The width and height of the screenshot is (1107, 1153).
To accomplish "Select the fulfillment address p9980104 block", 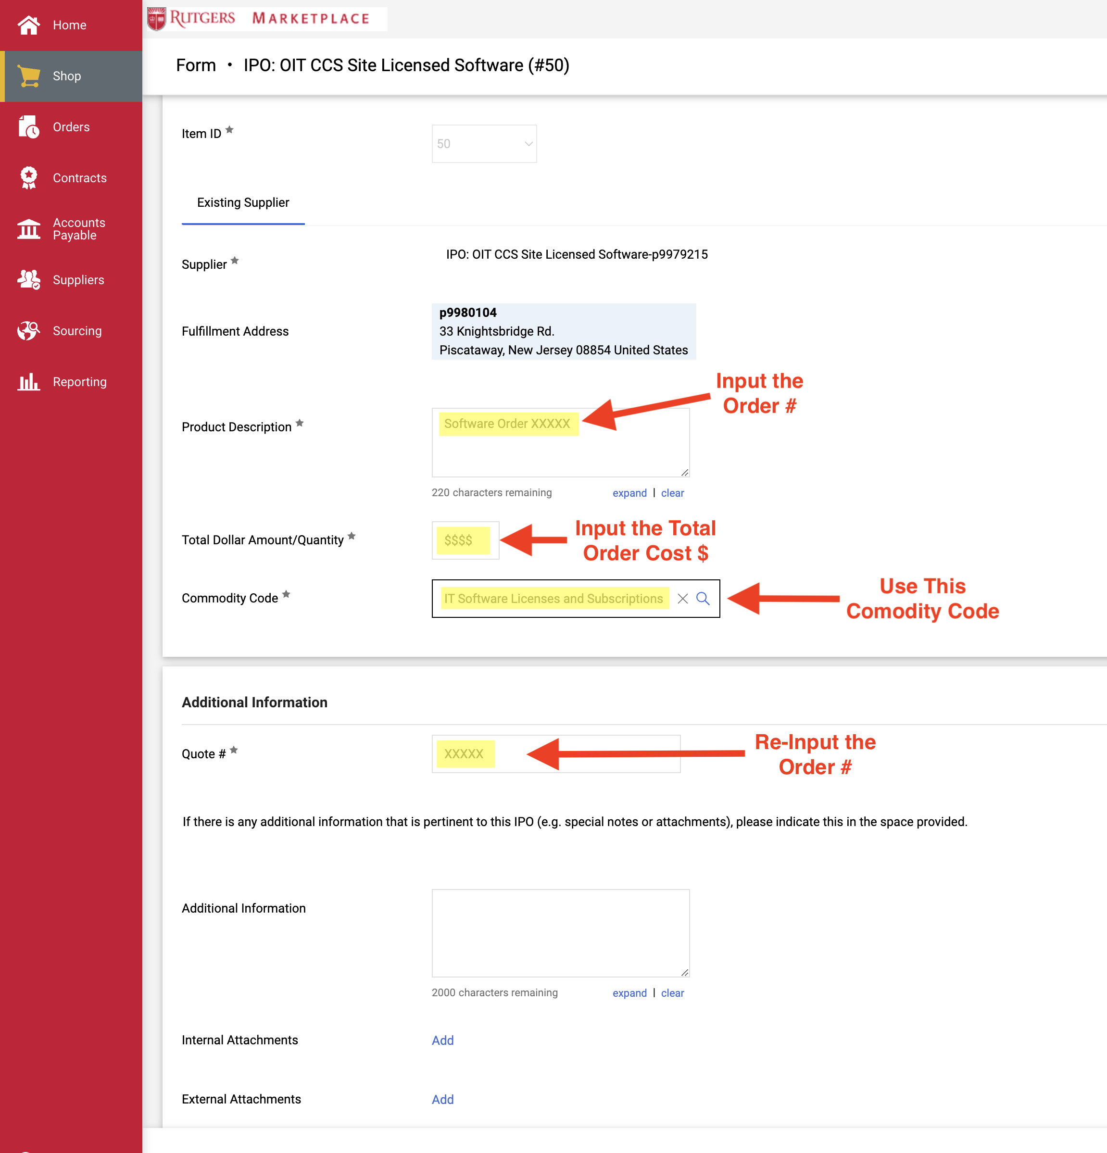I will pos(564,331).
